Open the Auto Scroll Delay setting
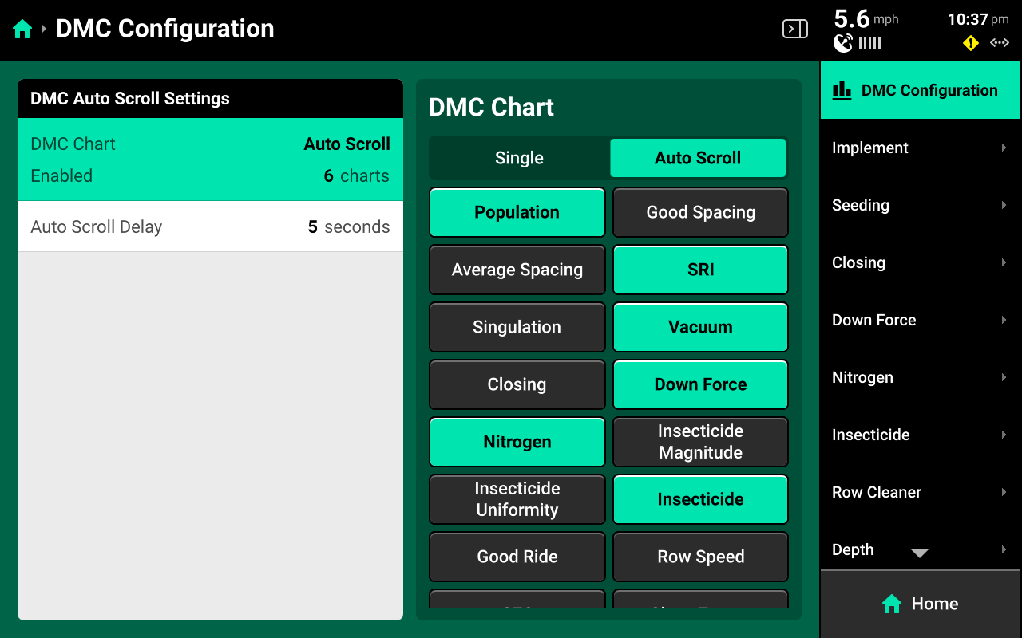1022x638 pixels. [210, 226]
